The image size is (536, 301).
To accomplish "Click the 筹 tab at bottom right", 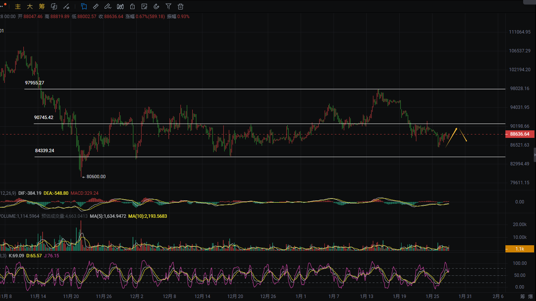I will (x=522, y=296).
